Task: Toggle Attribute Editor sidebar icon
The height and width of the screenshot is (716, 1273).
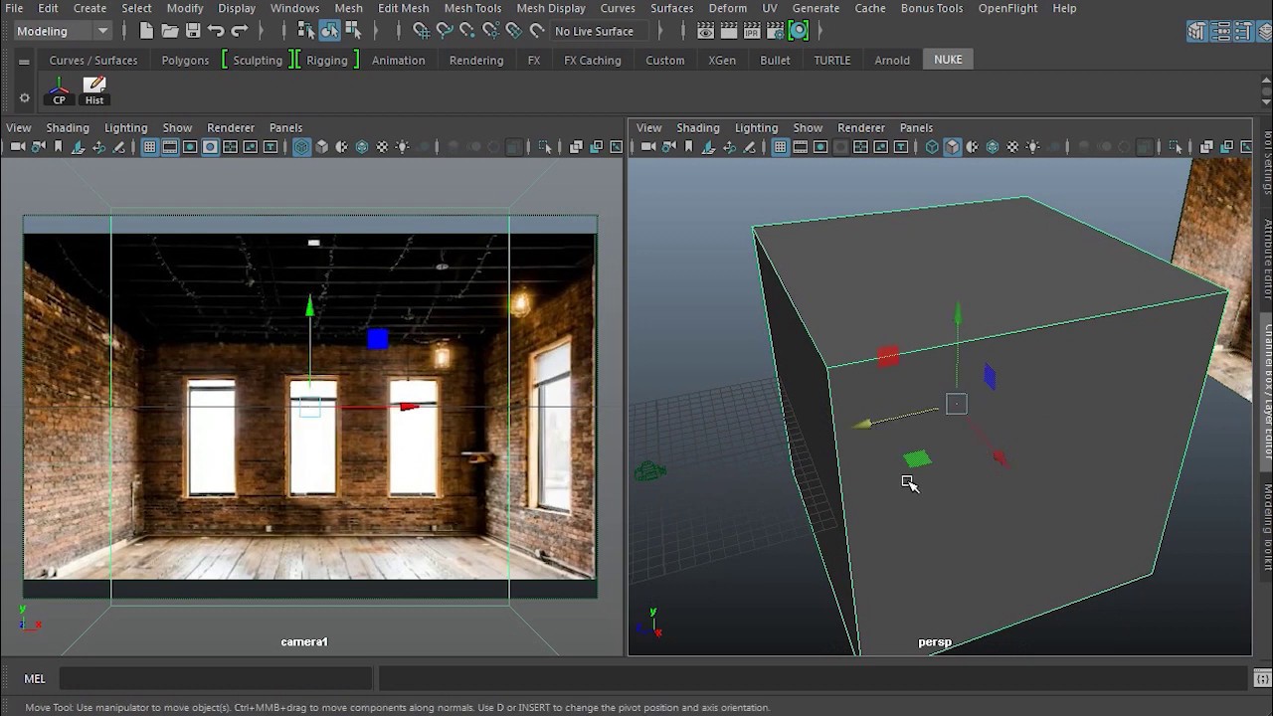Action: click(1219, 31)
